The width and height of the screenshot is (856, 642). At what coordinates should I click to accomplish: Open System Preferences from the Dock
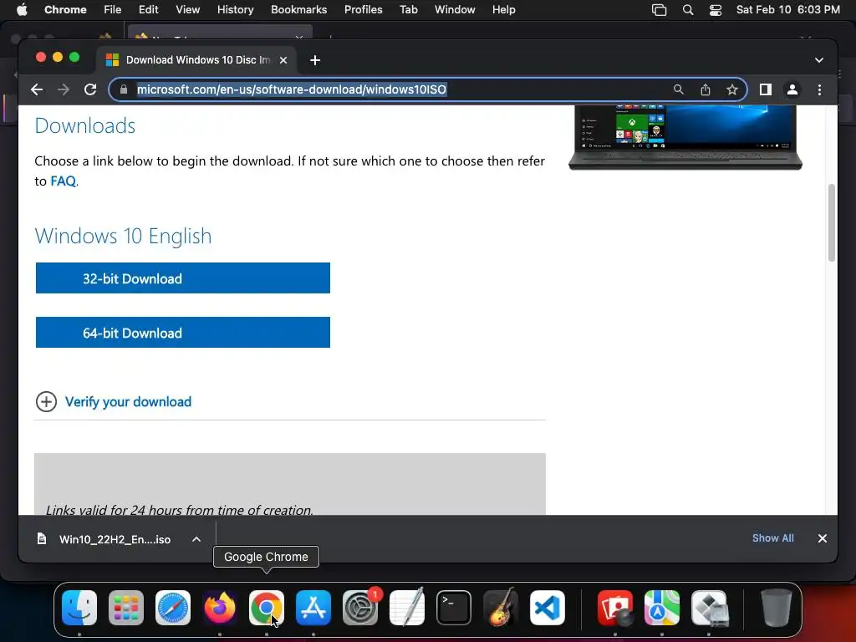point(360,608)
